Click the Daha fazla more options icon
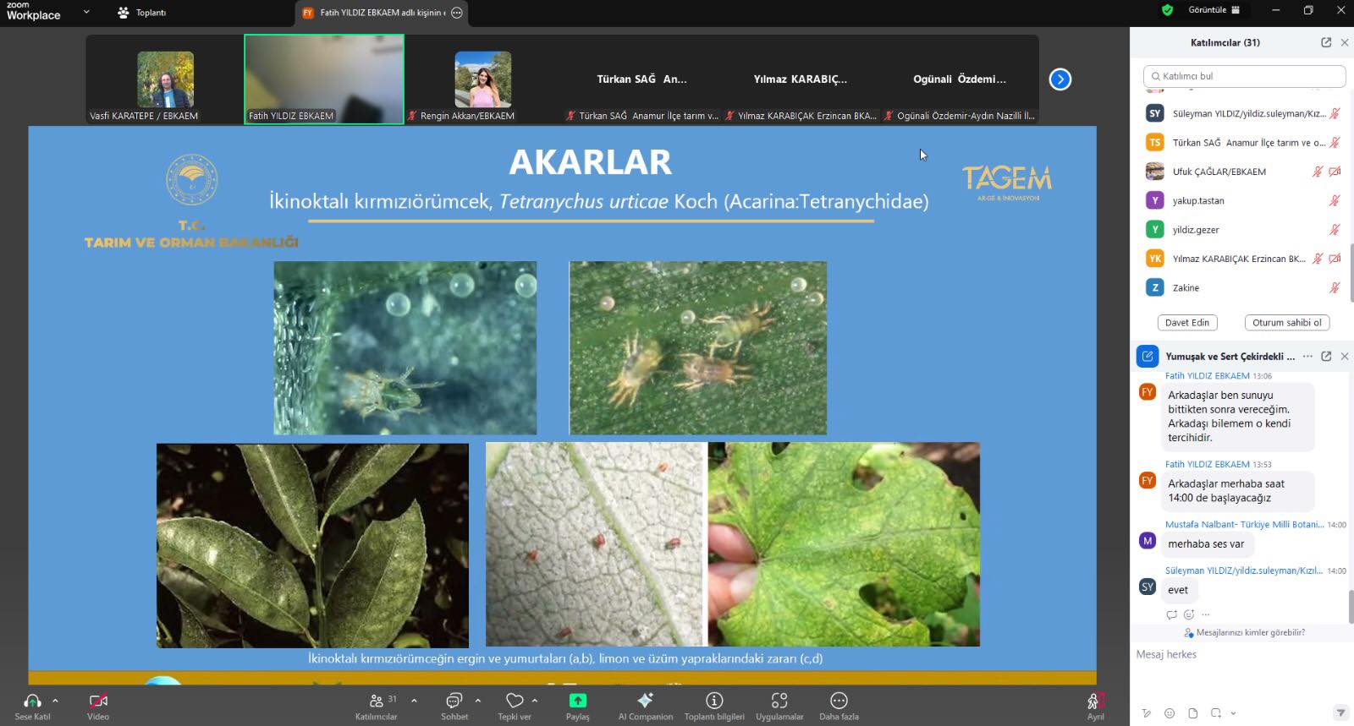The width and height of the screenshot is (1354, 726). pyautogui.click(x=839, y=701)
